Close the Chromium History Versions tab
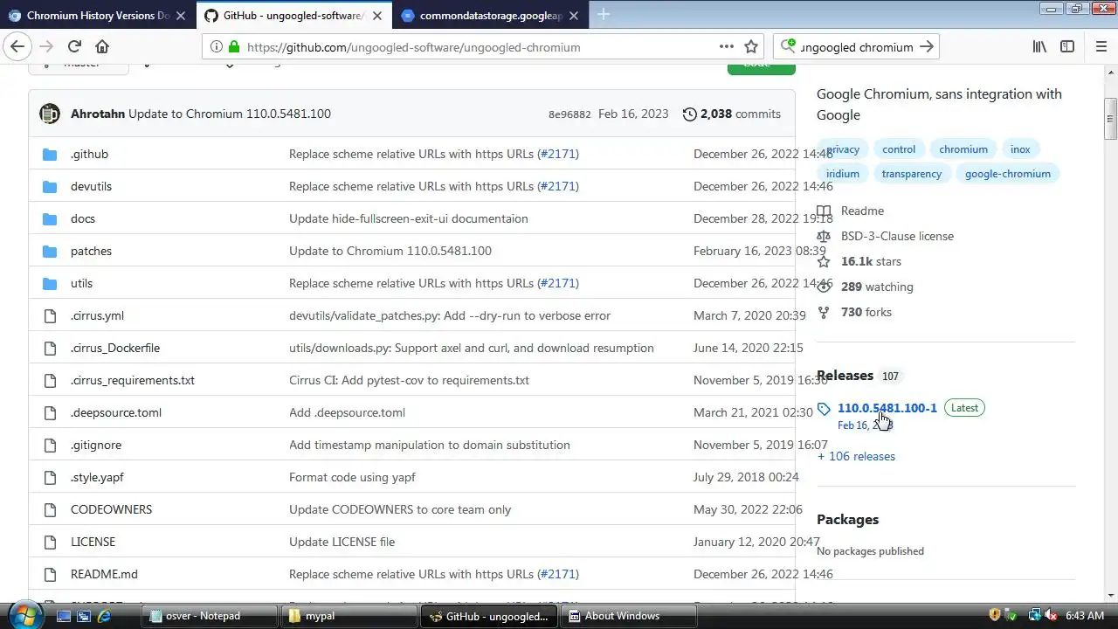The image size is (1118, 629). (183, 15)
